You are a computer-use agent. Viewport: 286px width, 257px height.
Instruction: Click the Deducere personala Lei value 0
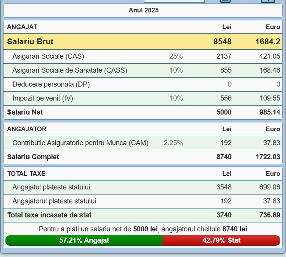[230, 84]
